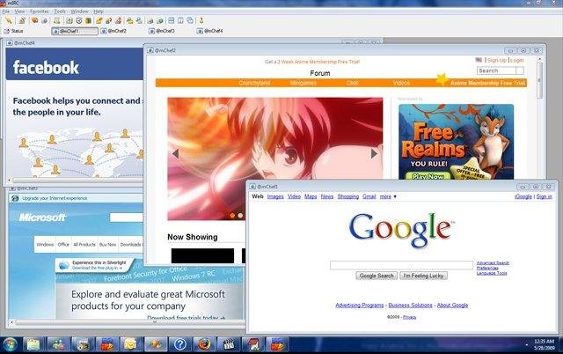Open the Help menu
563x354 pixels.
99,11
